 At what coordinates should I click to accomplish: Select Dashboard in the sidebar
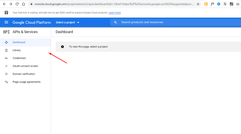point(25,42)
